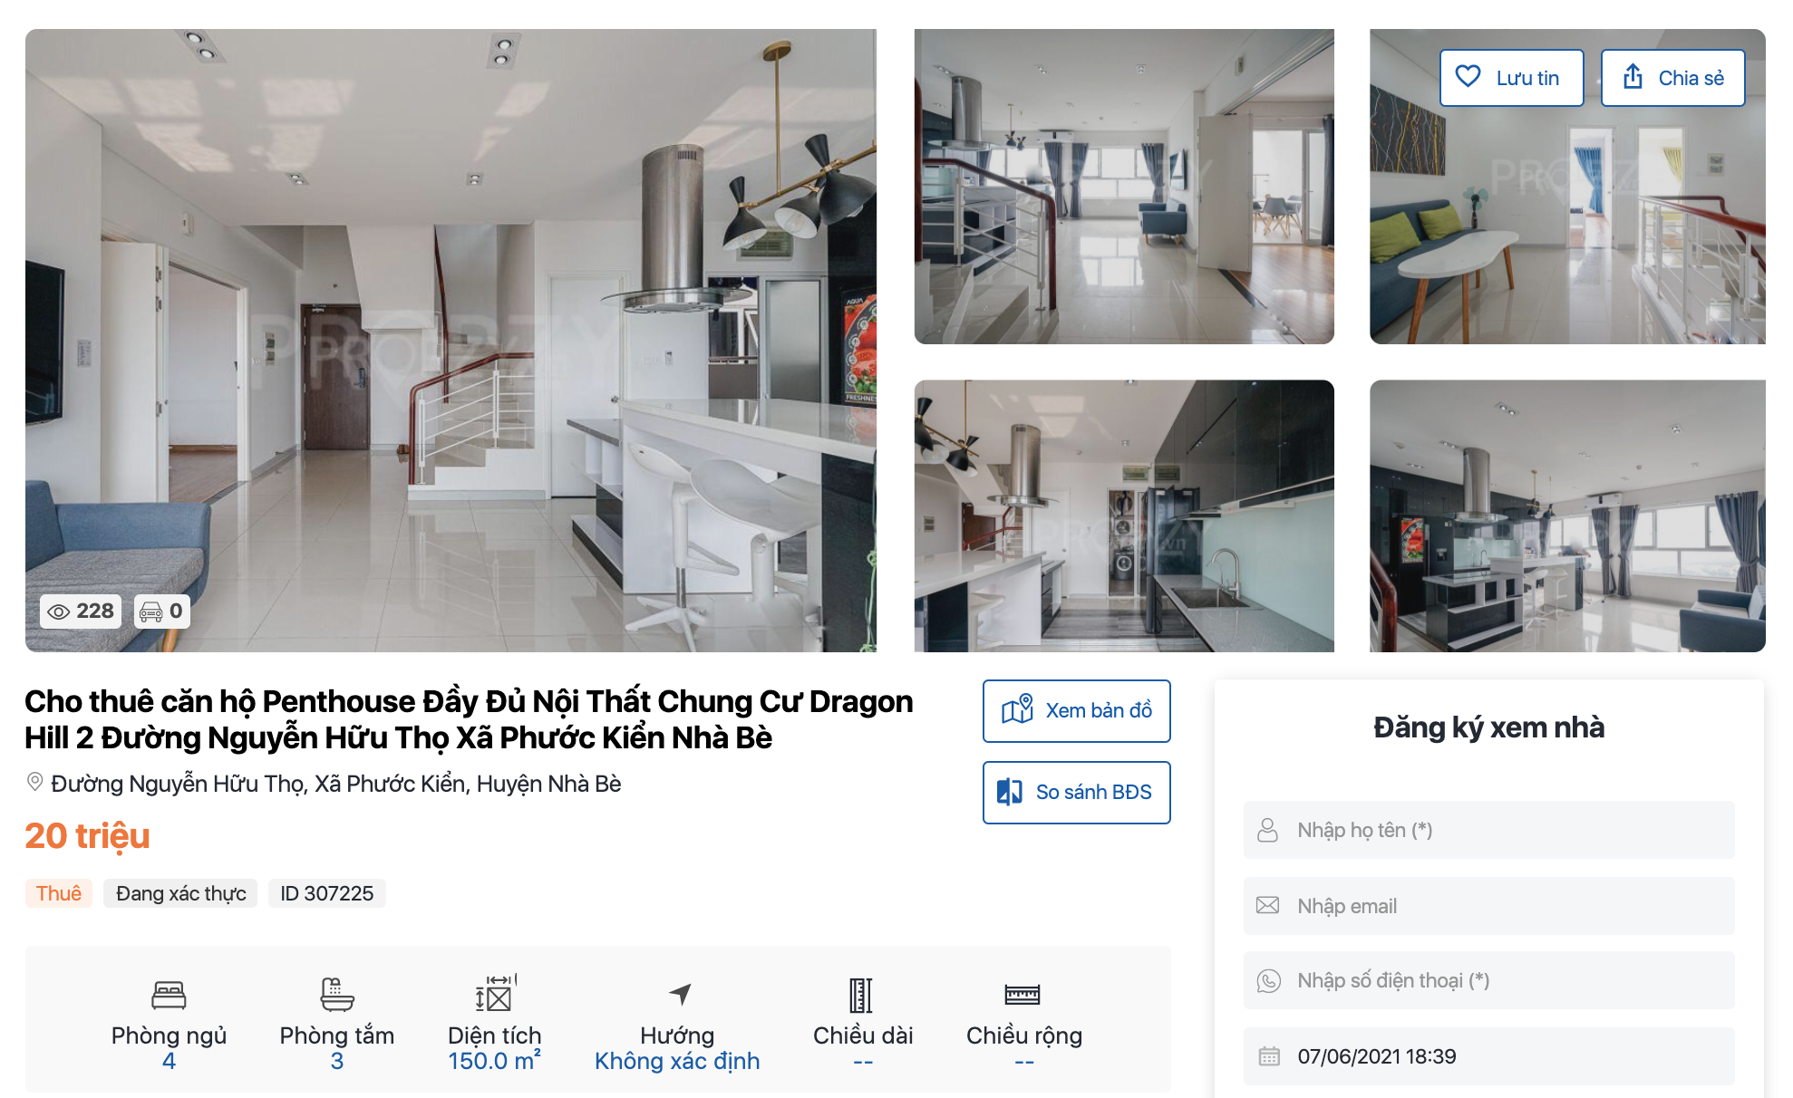Click the Thuê tag

coord(59,893)
